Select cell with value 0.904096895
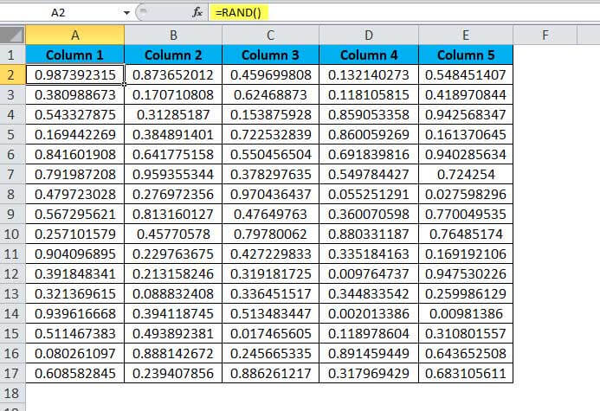 tap(75, 254)
